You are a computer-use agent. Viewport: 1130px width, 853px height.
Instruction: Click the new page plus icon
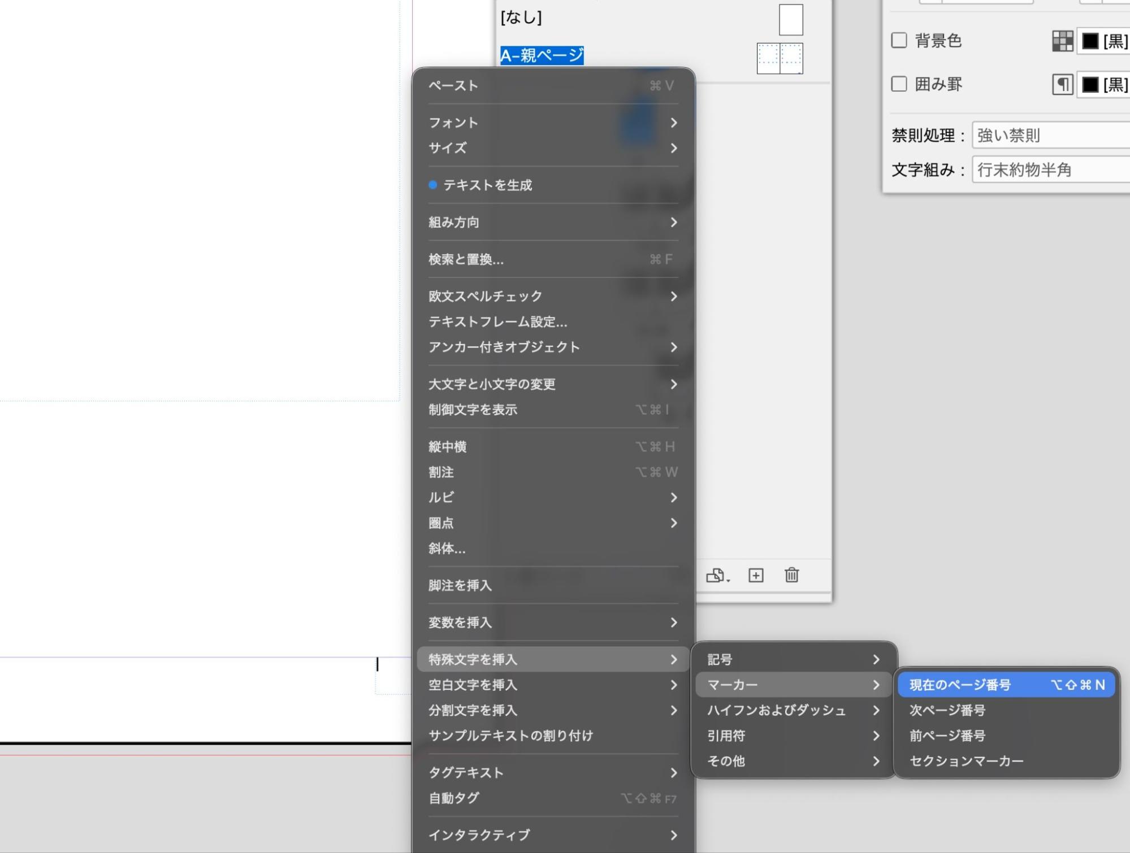[x=756, y=575]
